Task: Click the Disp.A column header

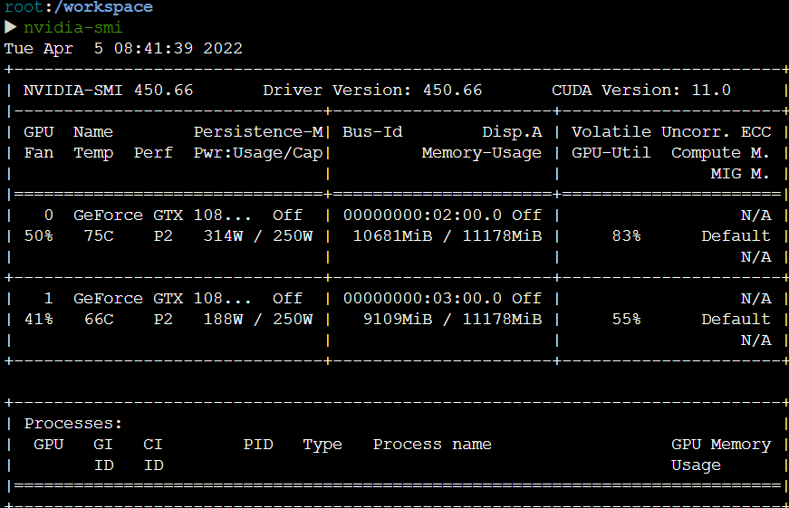Action: 512,132
